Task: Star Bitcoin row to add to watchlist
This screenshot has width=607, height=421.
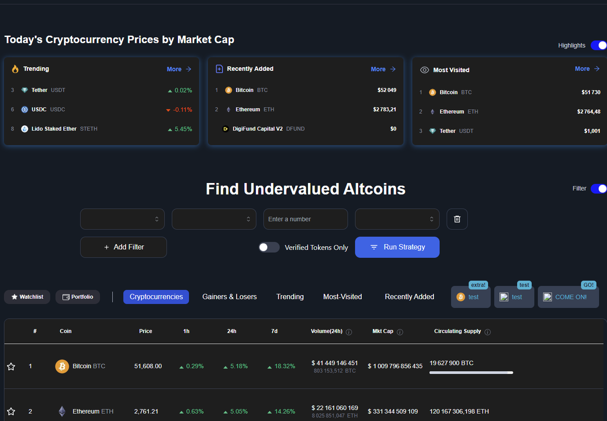Action: pos(11,366)
